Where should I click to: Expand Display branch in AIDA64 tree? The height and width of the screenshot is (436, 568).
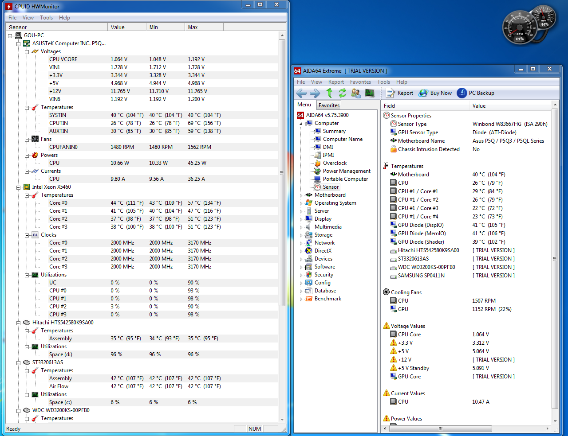(x=301, y=219)
